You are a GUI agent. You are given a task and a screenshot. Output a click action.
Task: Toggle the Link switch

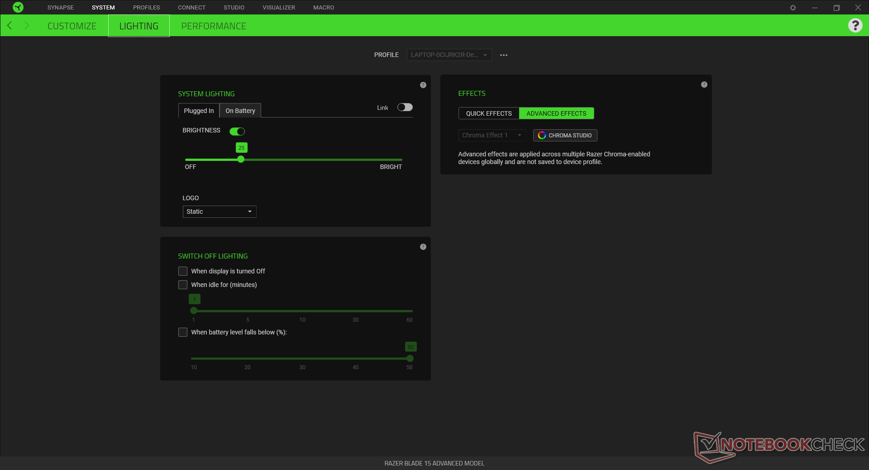click(x=405, y=107)
